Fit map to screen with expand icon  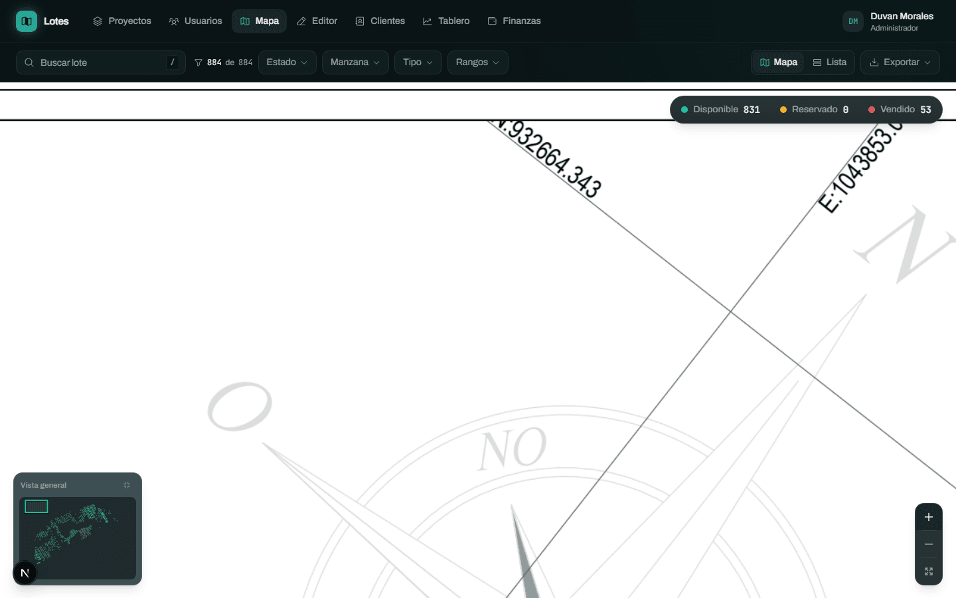click(929, 571)
